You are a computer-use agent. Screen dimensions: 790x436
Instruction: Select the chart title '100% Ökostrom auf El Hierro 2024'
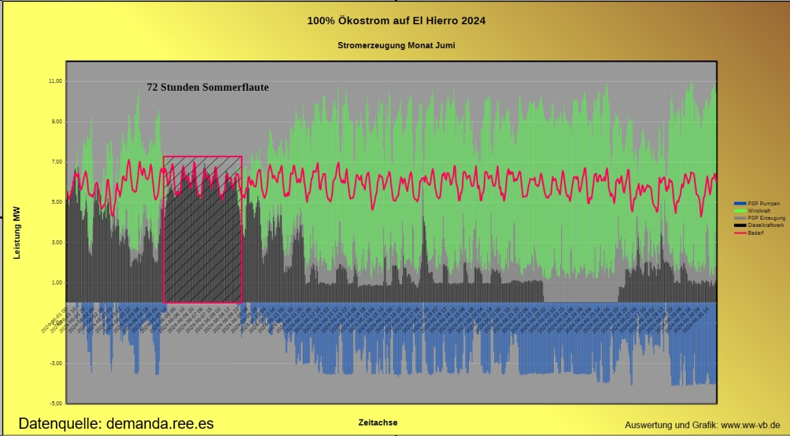(396, 21)
